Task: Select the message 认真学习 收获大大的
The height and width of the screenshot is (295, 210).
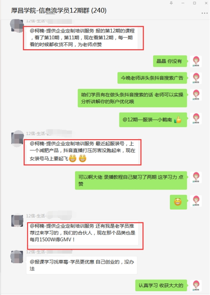Action: 161,286
